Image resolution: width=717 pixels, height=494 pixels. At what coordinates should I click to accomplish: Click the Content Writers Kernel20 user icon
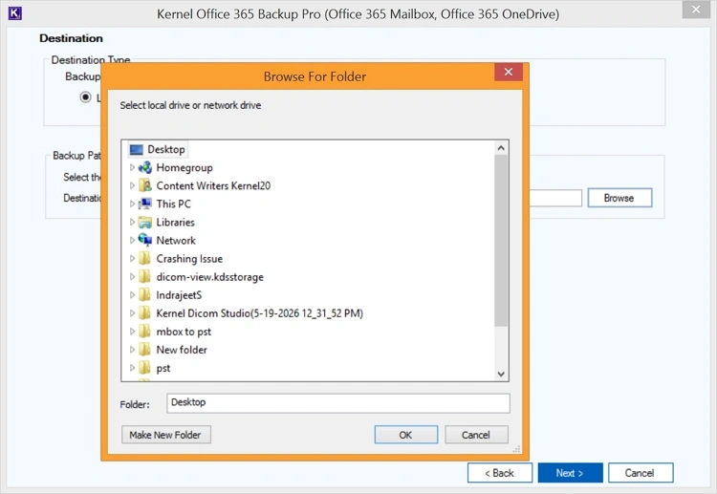click(x=145, y=185)
